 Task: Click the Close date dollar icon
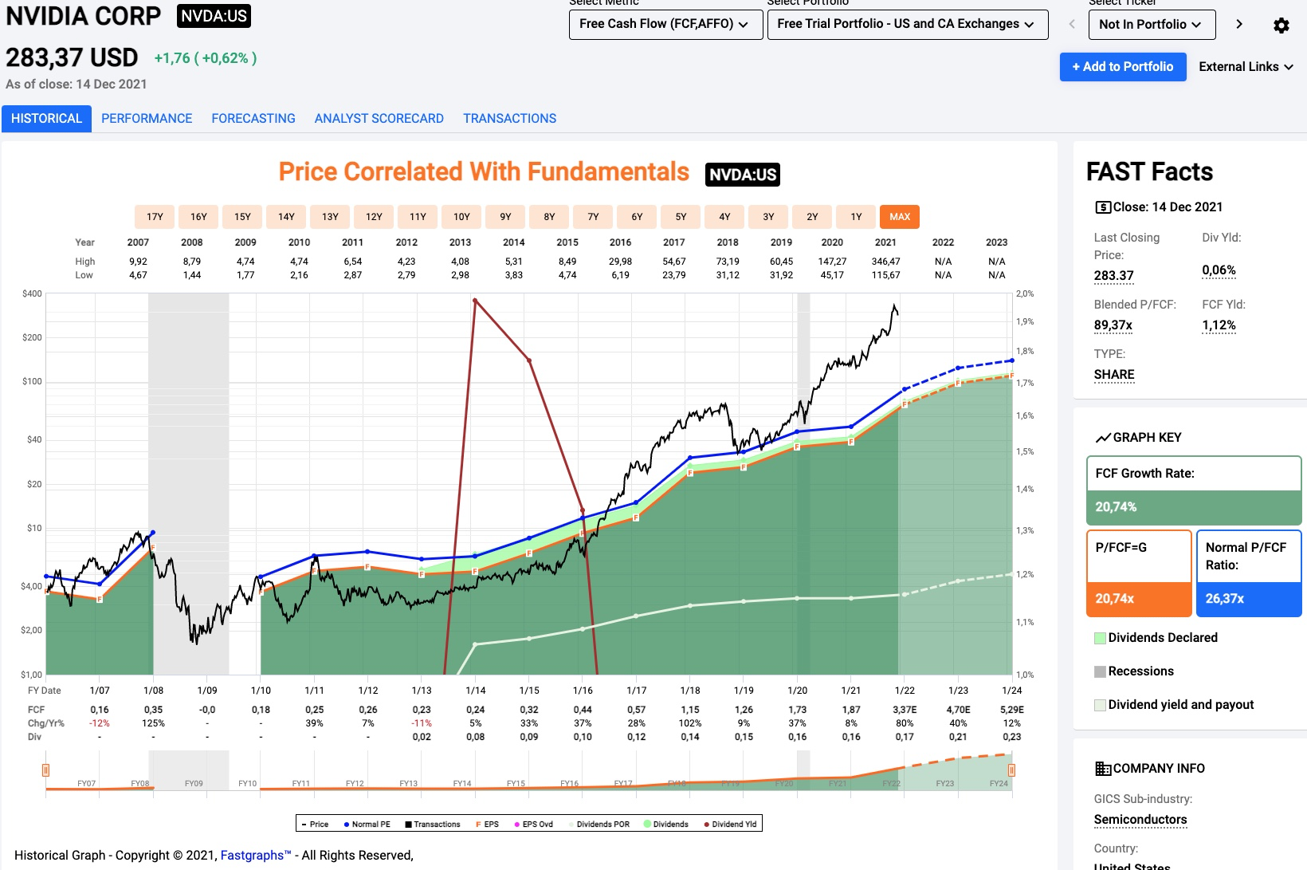pos(1103,207)
